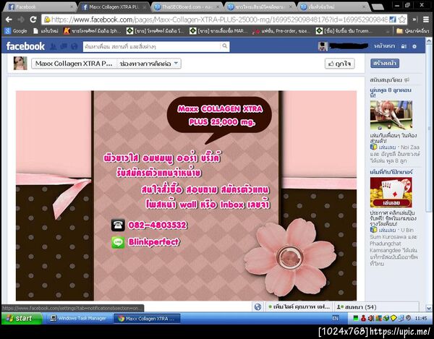The height and width of the screenshot is (339, 434).
Task: Switch to fifth browser tab
Action: [333, 7]
